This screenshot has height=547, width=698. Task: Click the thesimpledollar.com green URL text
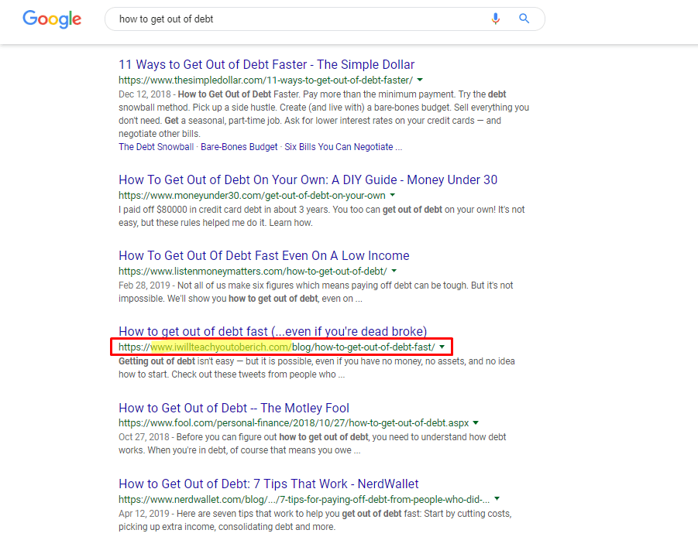(265, 80)
